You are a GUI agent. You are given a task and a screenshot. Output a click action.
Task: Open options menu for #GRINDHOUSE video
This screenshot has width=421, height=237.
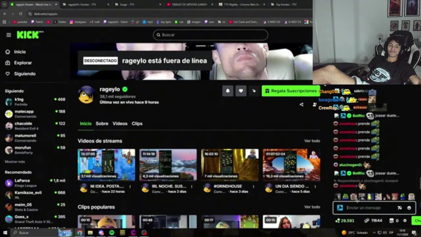point(253,187)
